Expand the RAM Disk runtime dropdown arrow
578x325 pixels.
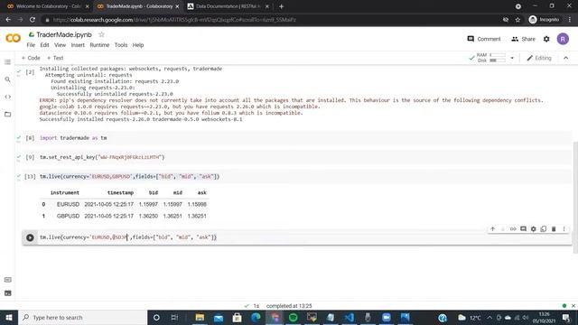tap(512, 58)
